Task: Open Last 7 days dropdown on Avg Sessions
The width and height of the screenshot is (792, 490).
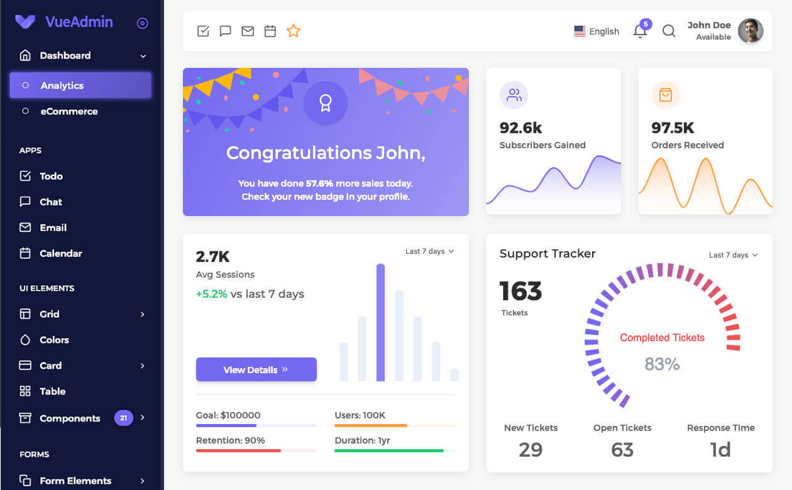Action: pos(429,251)
